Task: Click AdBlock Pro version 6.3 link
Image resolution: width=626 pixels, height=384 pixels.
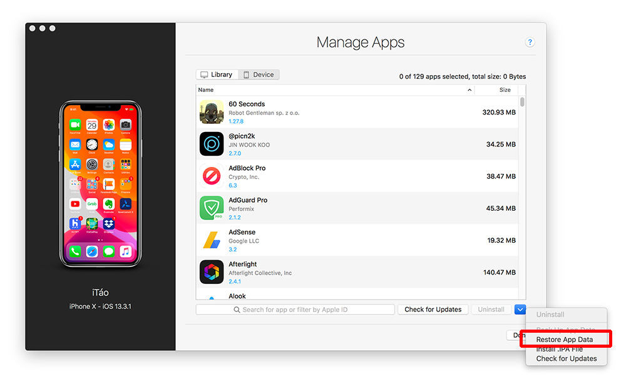Action: [x=233, y=185]
